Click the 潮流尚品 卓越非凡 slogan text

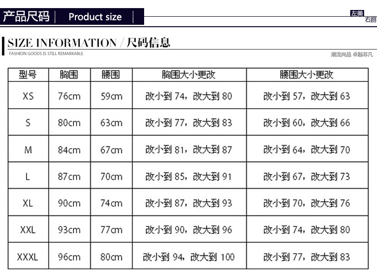(x=352, y=54)
